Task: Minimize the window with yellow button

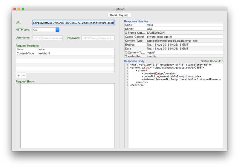Action: (x=19, y=9)
